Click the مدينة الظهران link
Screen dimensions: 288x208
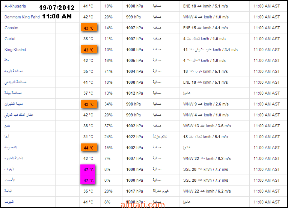pyautogui.click(x=14, y=104)
